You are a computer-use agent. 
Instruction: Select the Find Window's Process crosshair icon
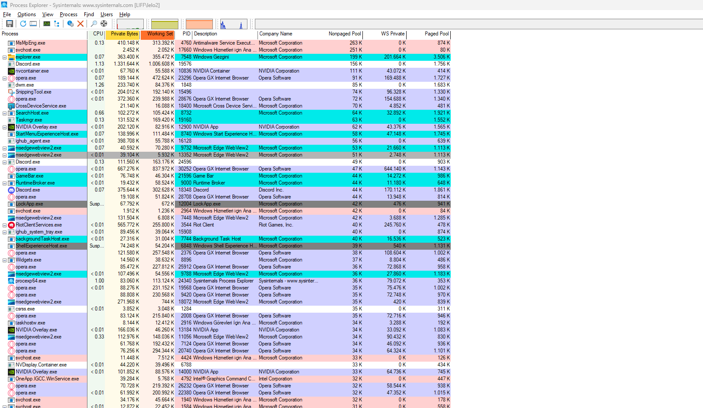pyautogui.click(x=104, y=24)
